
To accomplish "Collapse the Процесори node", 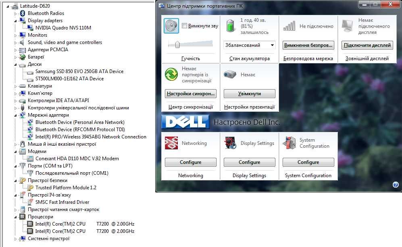I will click(15, 217).
